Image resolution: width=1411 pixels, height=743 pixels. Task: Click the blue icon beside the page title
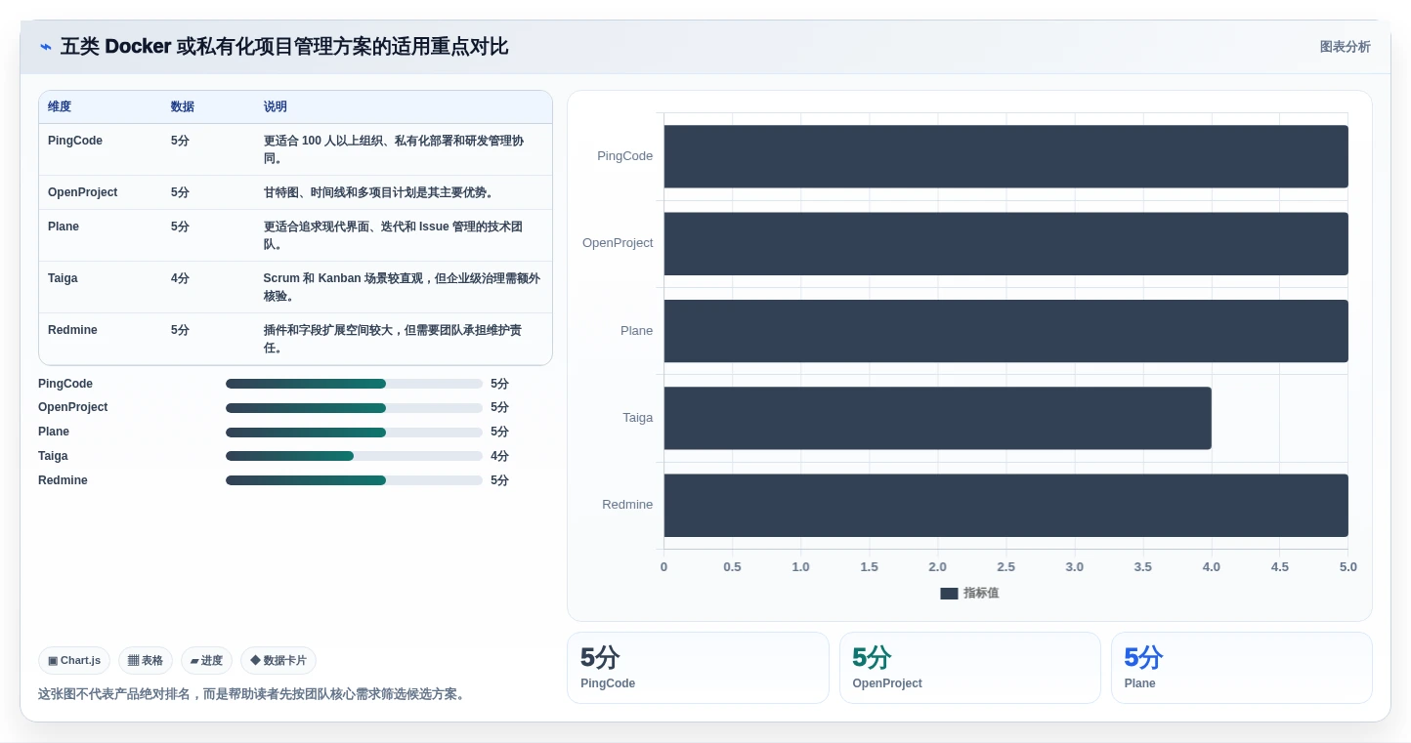click(46, 47)
